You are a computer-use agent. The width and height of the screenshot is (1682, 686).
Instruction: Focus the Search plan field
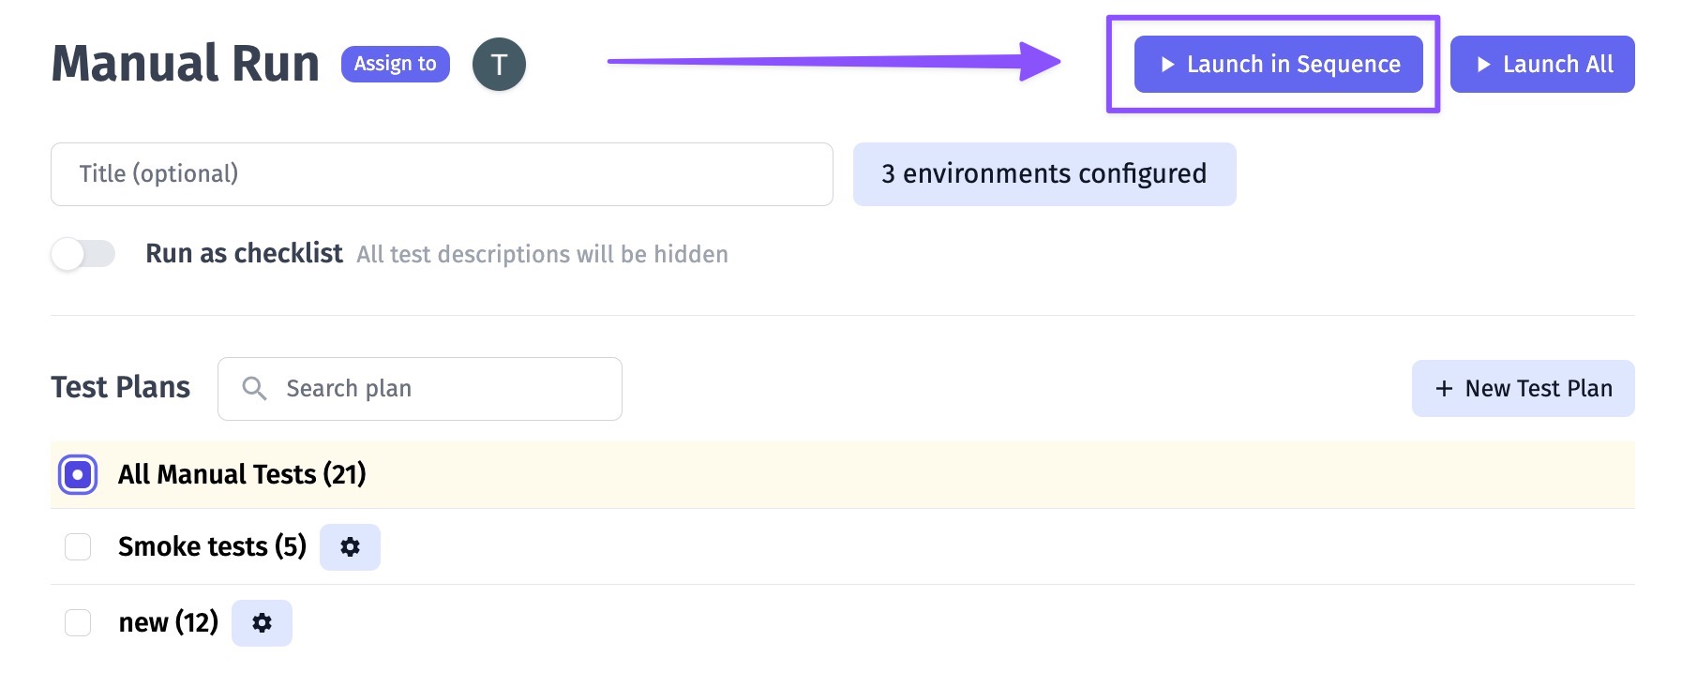tap(441, 389)
